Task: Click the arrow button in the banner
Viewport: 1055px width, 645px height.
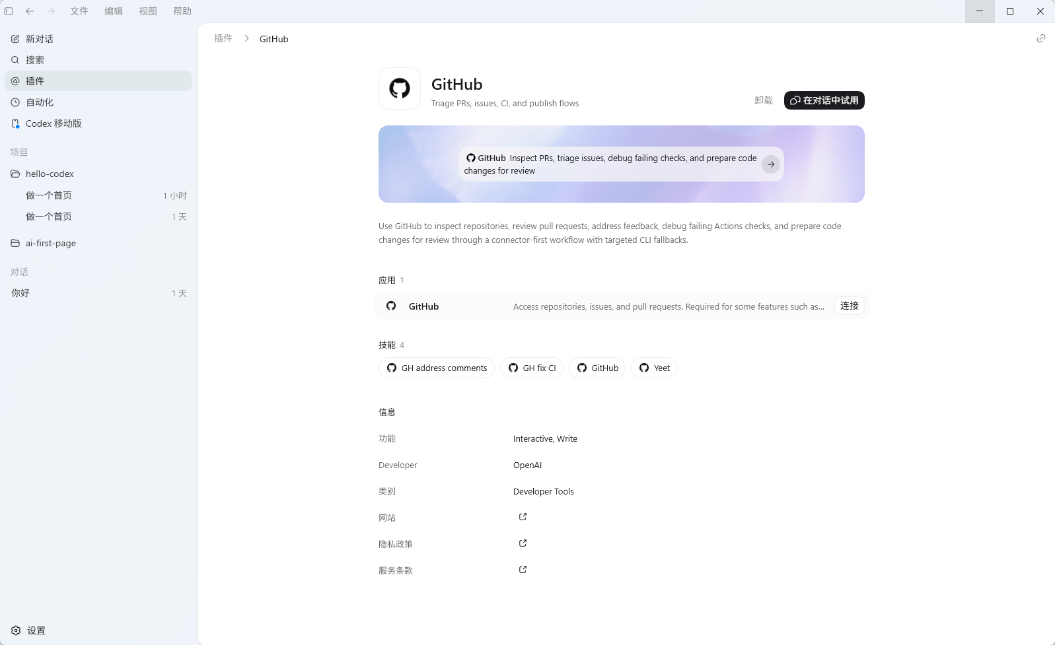Action: point(771,164)
